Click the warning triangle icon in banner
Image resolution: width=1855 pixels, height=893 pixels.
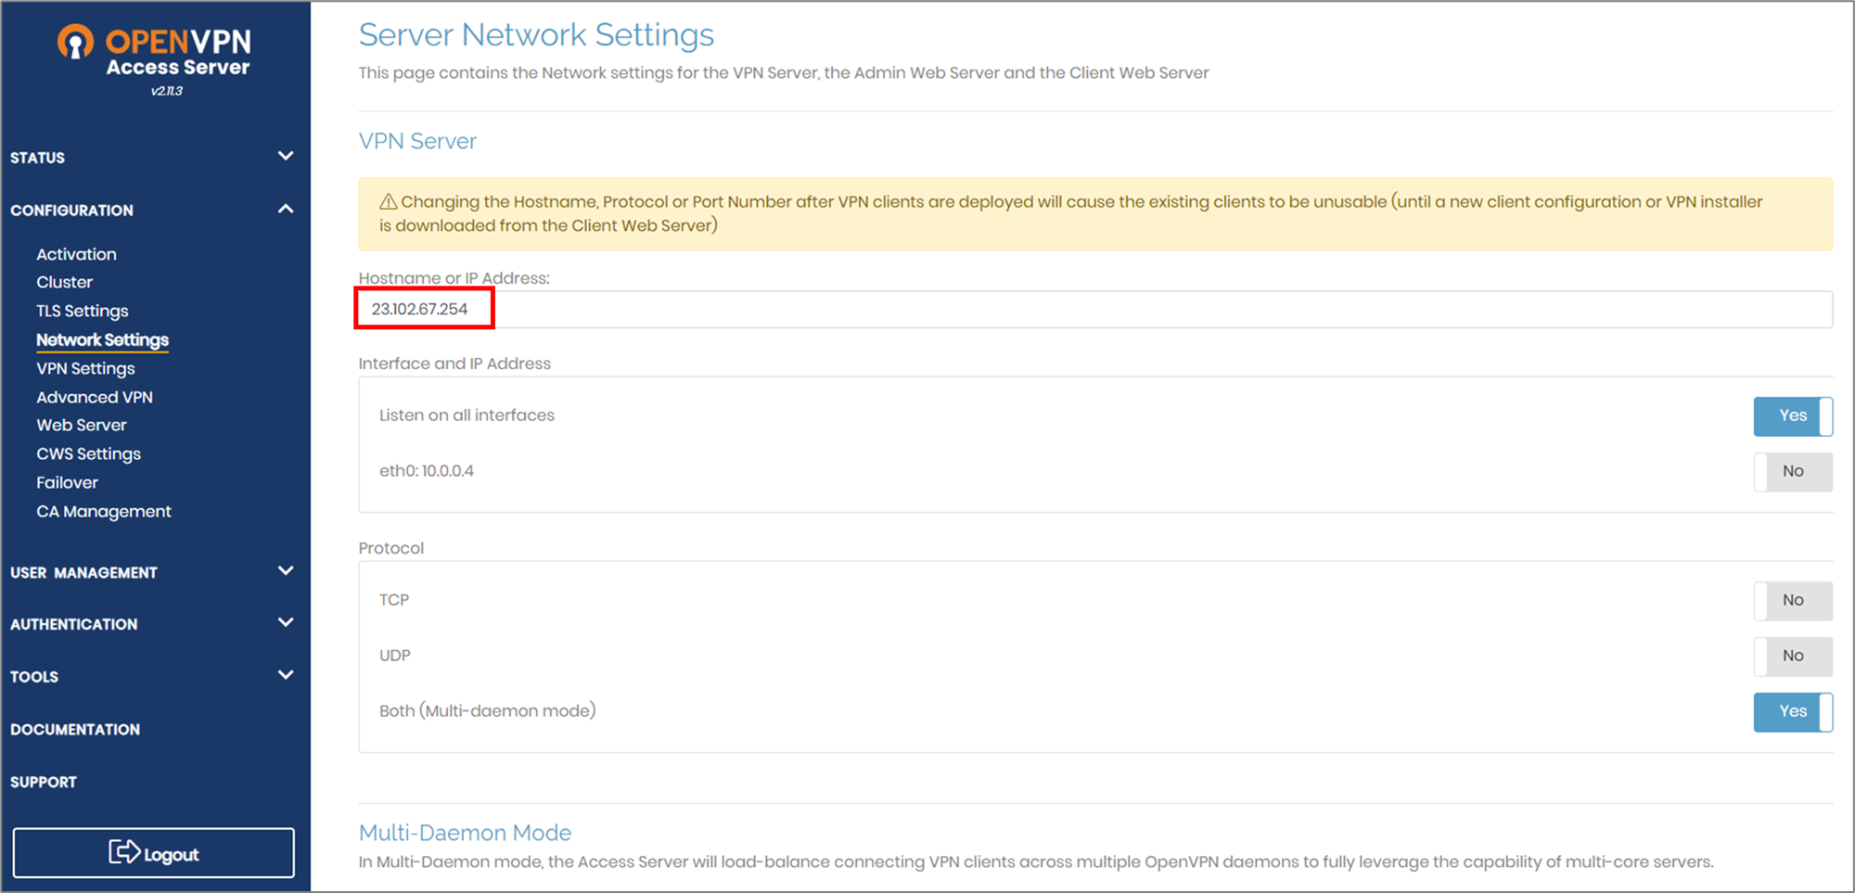[389, 202]
